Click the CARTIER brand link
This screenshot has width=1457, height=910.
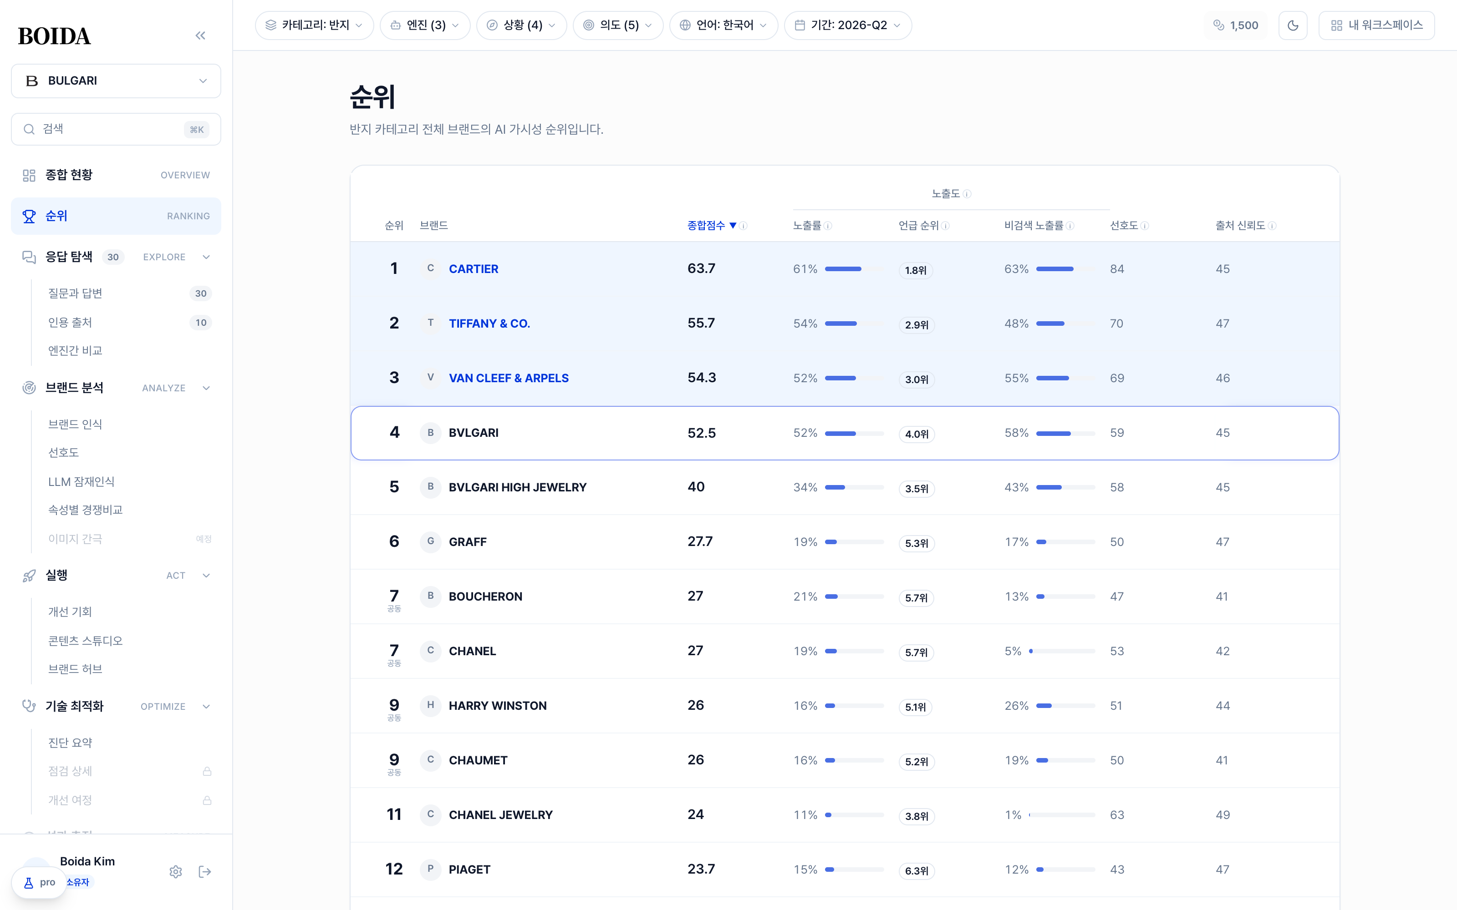(x=473, y=269)
